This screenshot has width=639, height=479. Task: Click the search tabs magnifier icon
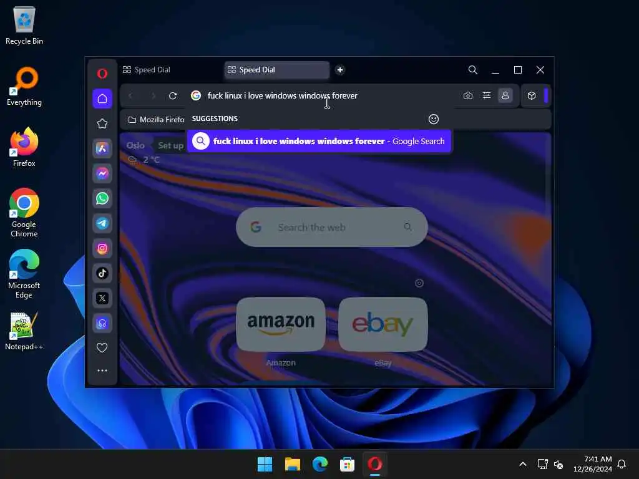[x=473, y=70]
